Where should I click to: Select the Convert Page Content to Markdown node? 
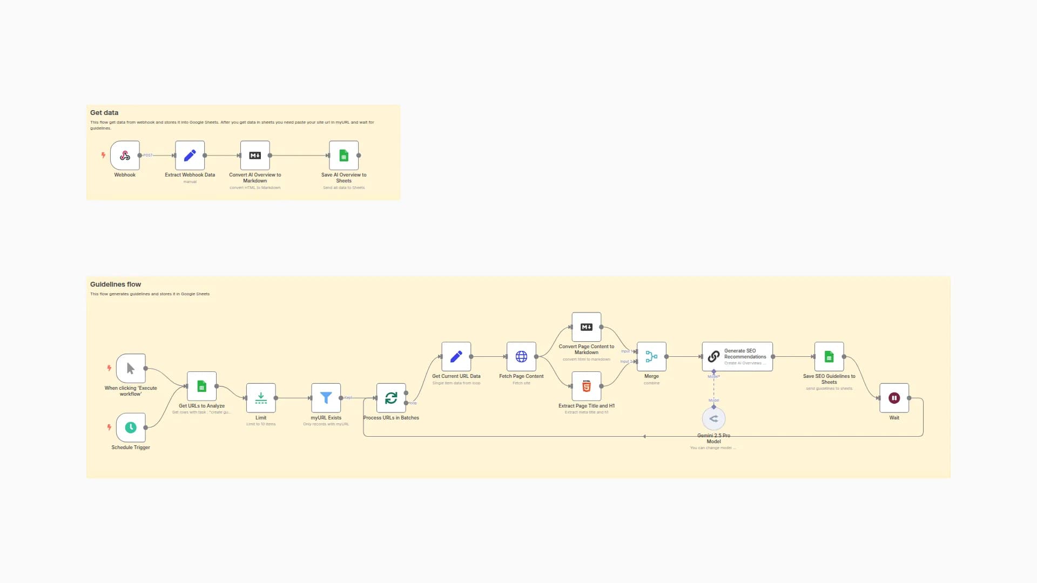pos(587,327)
